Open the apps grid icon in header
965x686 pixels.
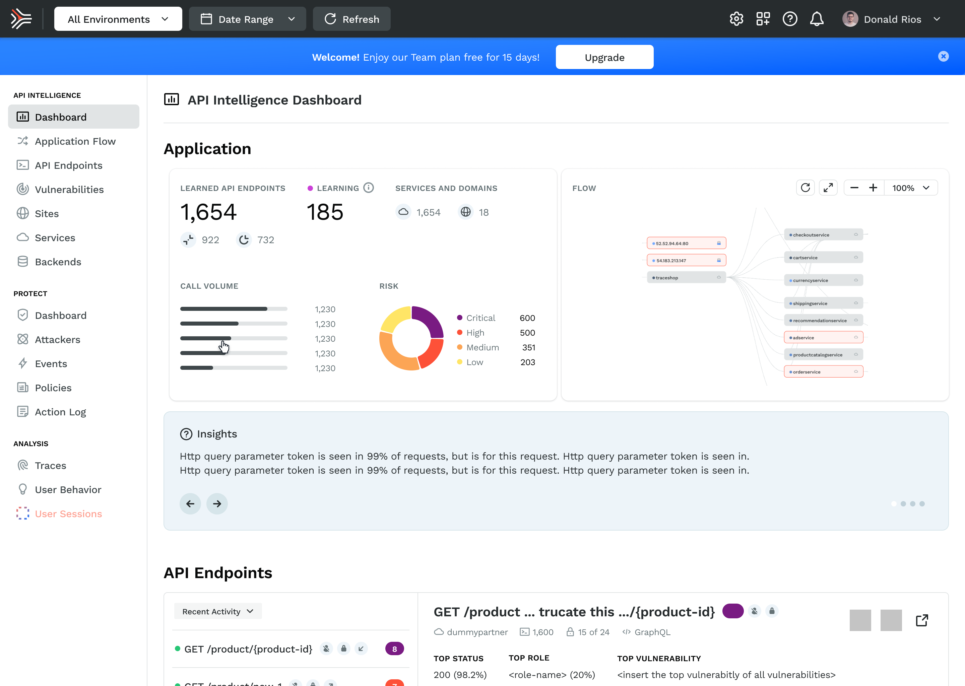pos(763,19)
